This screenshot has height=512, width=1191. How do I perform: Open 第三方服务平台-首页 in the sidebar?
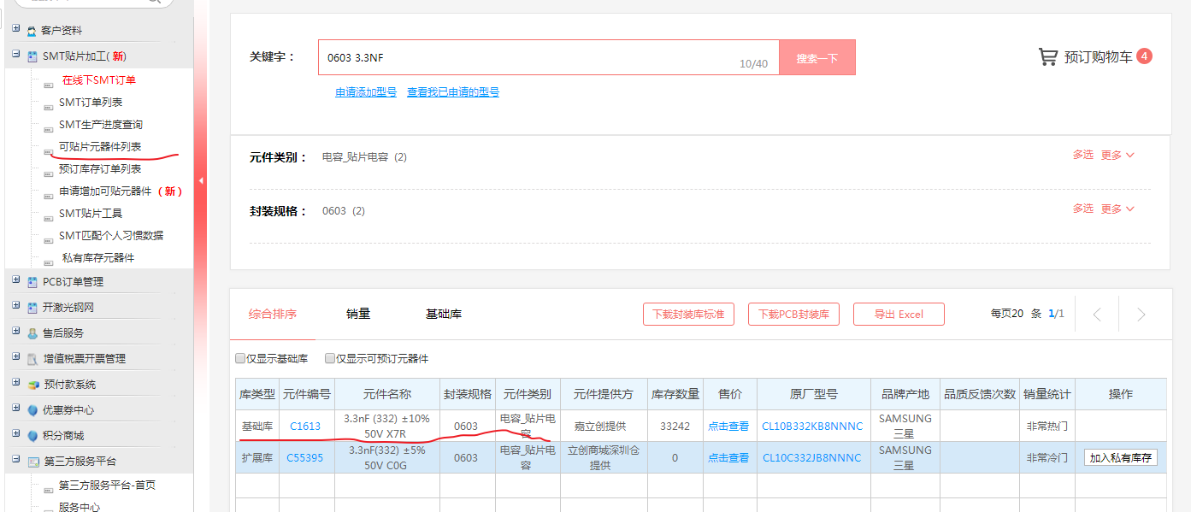107,486
